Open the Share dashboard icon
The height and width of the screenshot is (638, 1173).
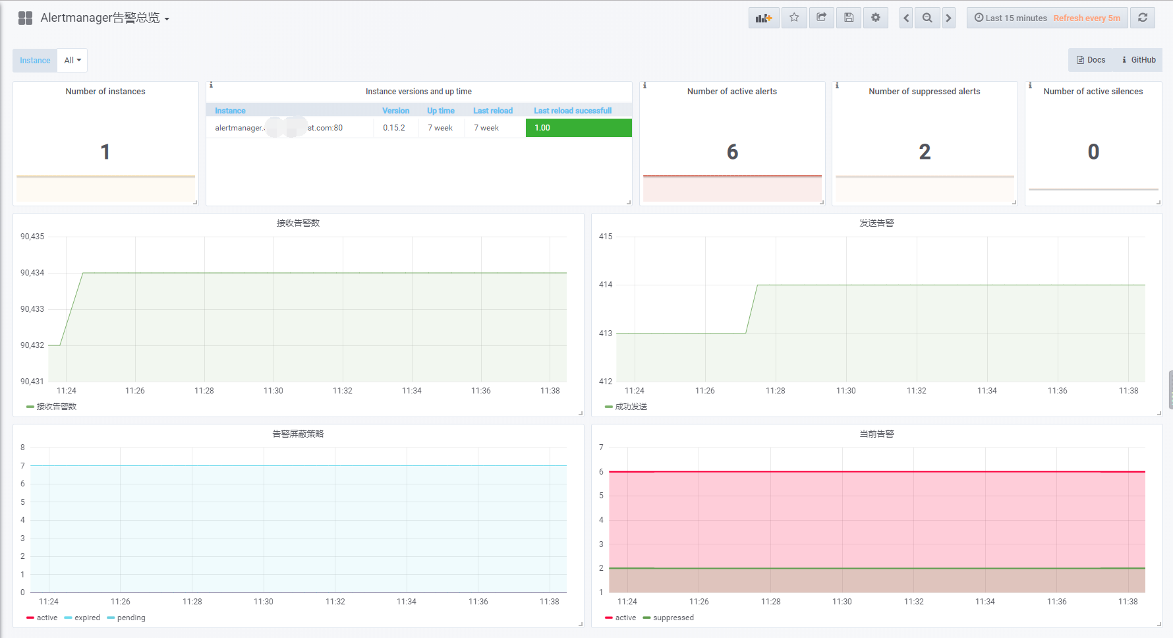tap(821, 18)
